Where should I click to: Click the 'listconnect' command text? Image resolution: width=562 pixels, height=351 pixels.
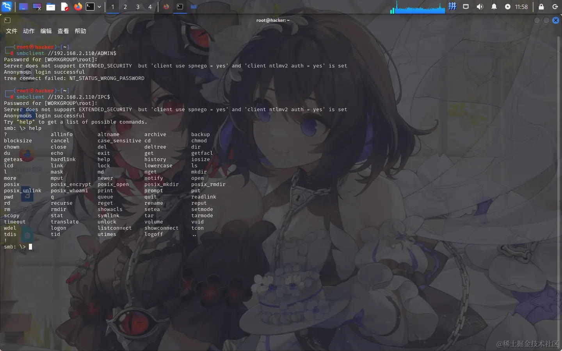point(115,228)
